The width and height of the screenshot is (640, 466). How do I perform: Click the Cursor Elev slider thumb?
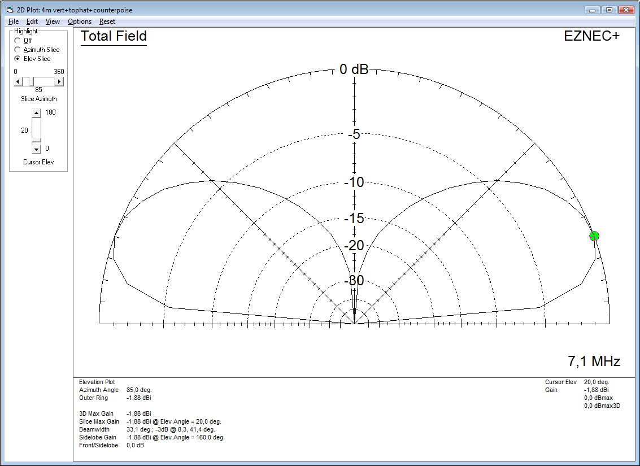[36, 140]
